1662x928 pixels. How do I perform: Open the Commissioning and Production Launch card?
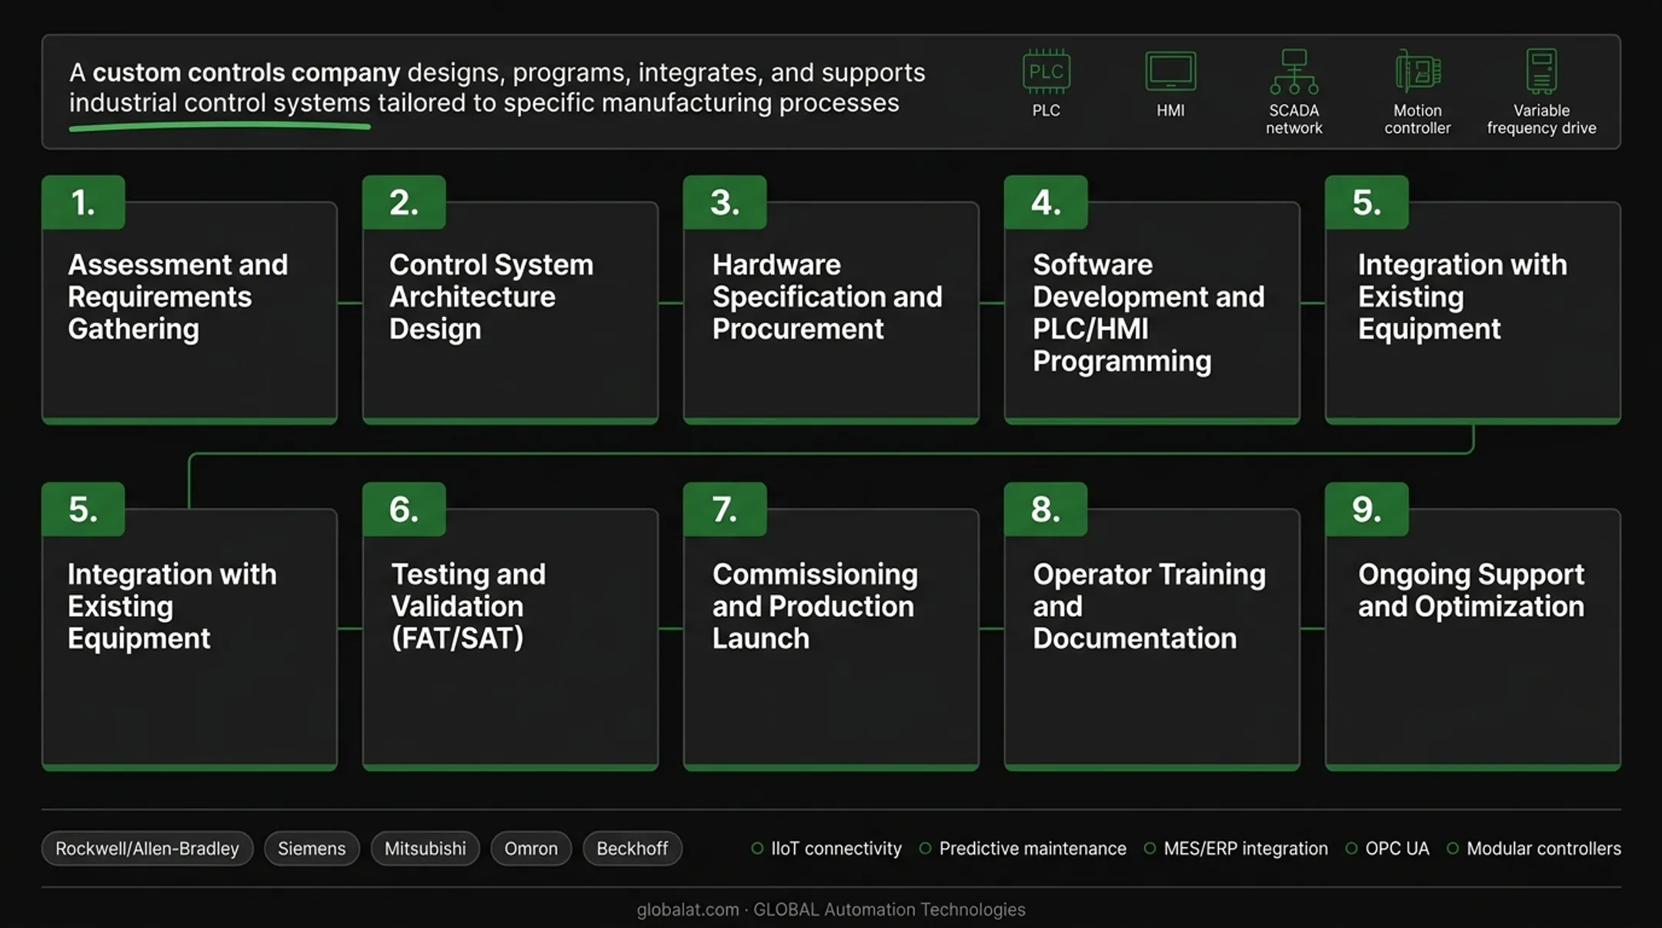pos(831,639)
